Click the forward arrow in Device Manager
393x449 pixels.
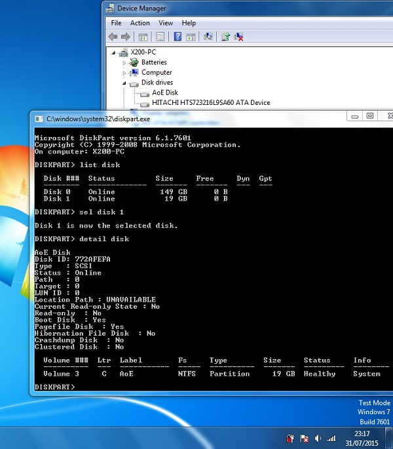[x=126, y=37]
